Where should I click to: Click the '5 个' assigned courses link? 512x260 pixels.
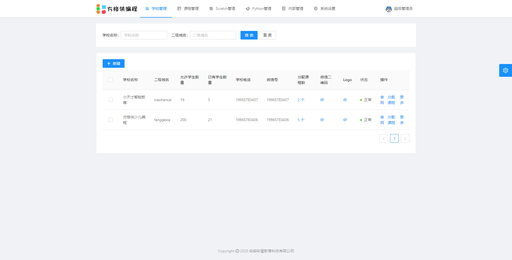click(x=301, y=120)
